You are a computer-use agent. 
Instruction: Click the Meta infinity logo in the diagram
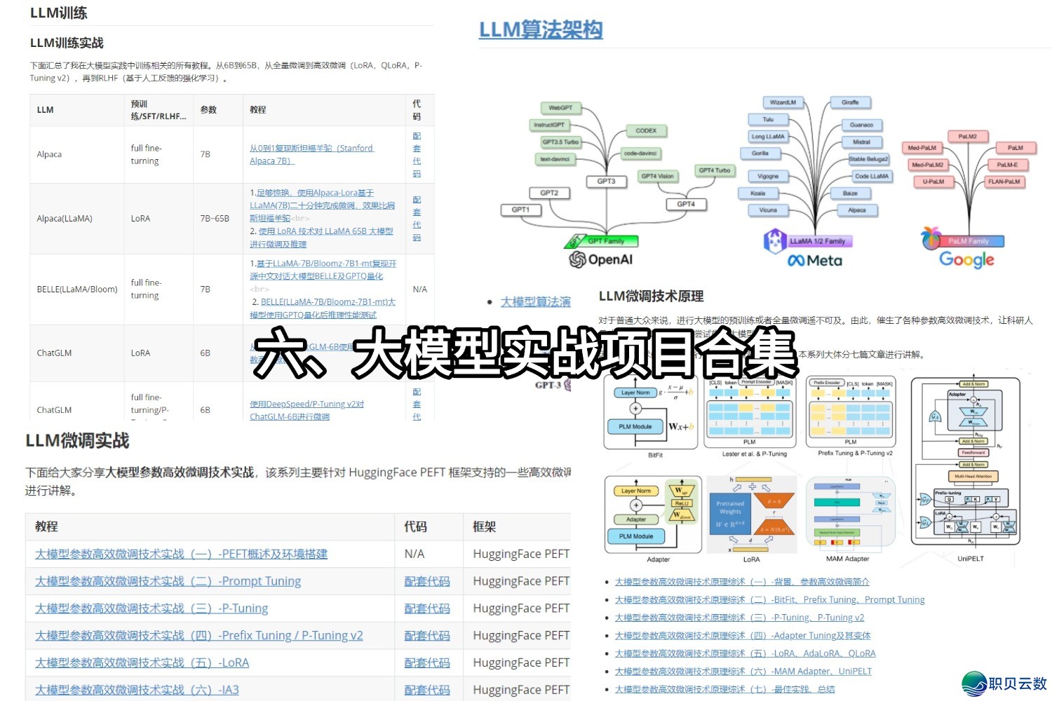pyautogui.click(x=797, y=260)
